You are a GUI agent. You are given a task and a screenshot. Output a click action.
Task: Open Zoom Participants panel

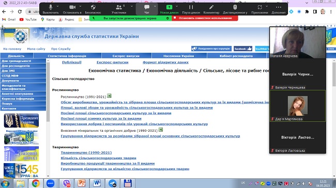(x=119, y=9)
